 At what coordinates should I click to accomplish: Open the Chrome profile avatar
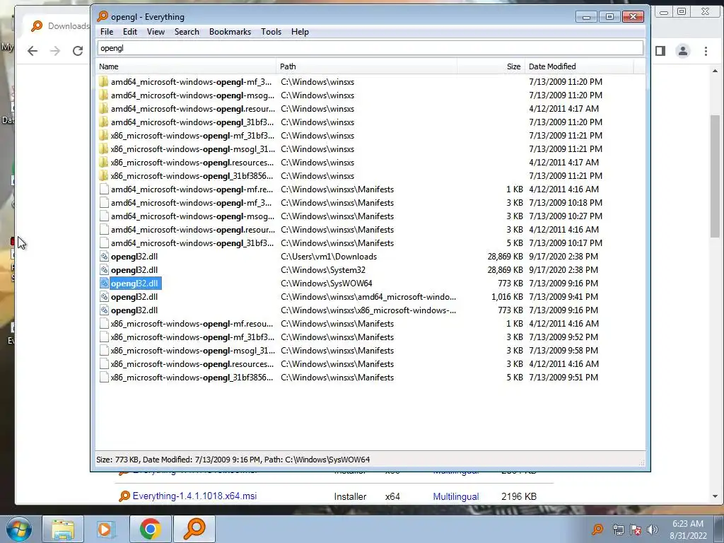[683, 51]
